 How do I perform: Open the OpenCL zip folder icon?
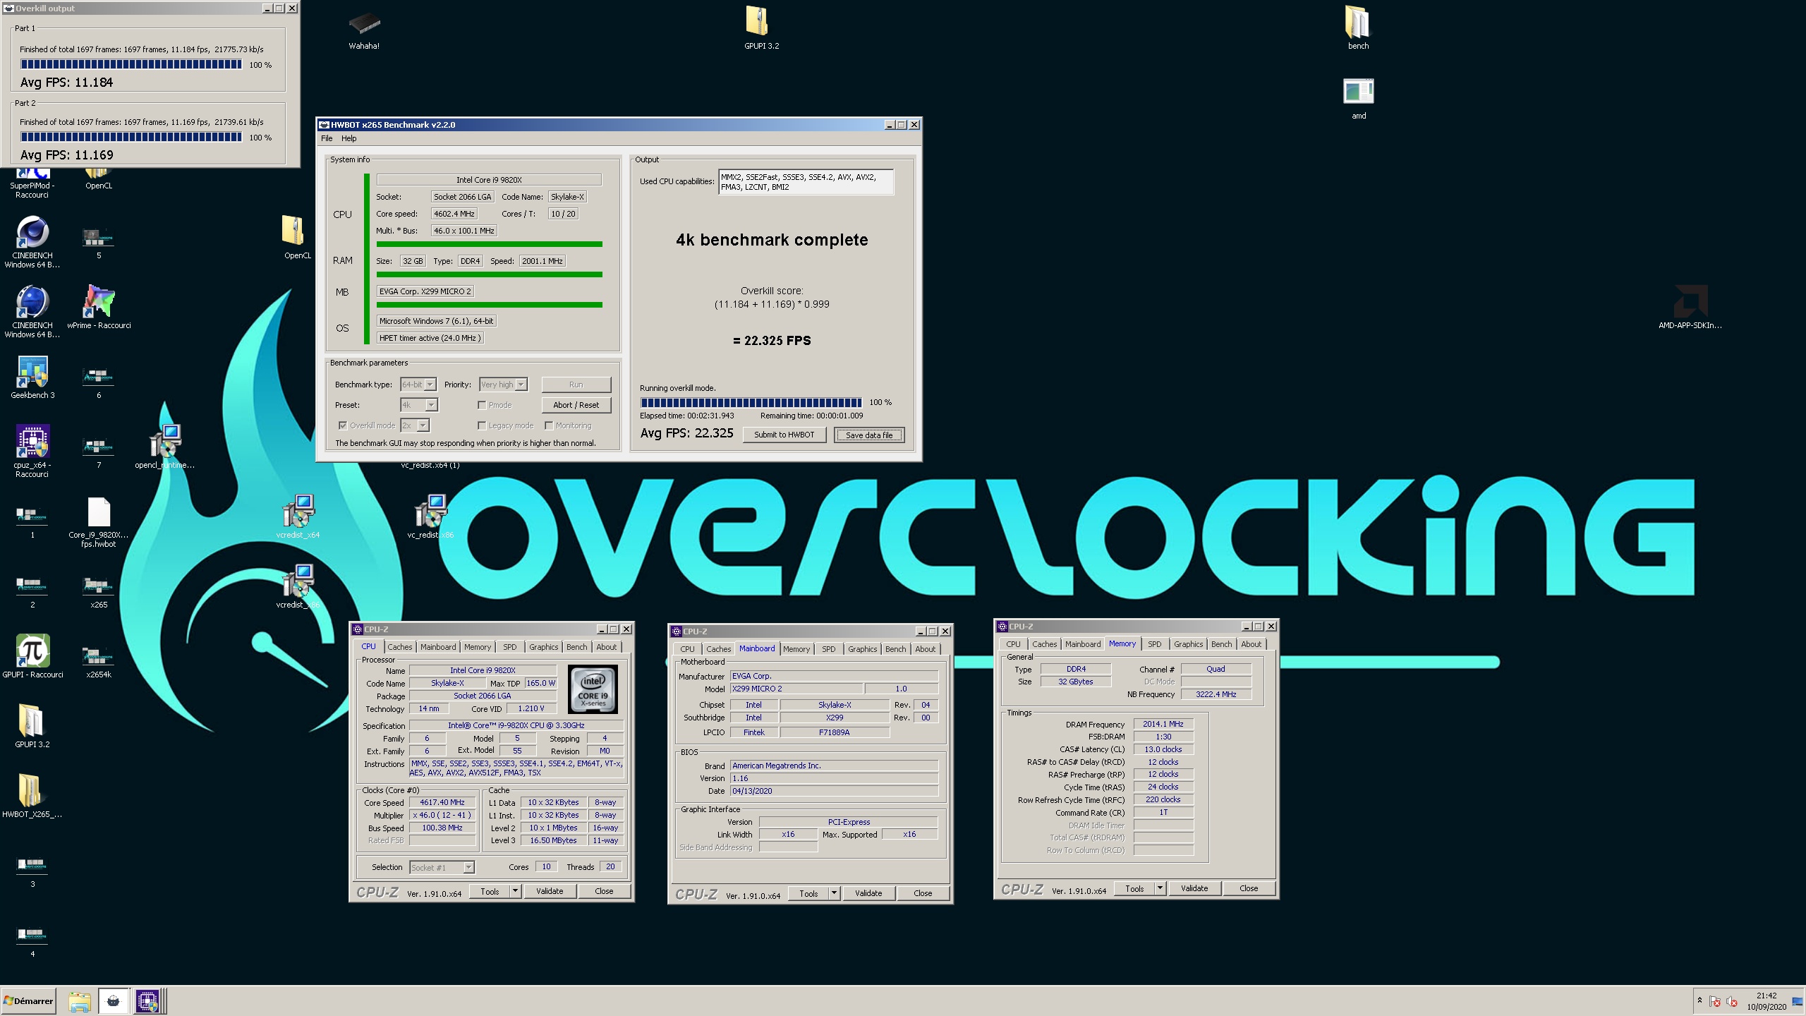[x=297, y=238]
